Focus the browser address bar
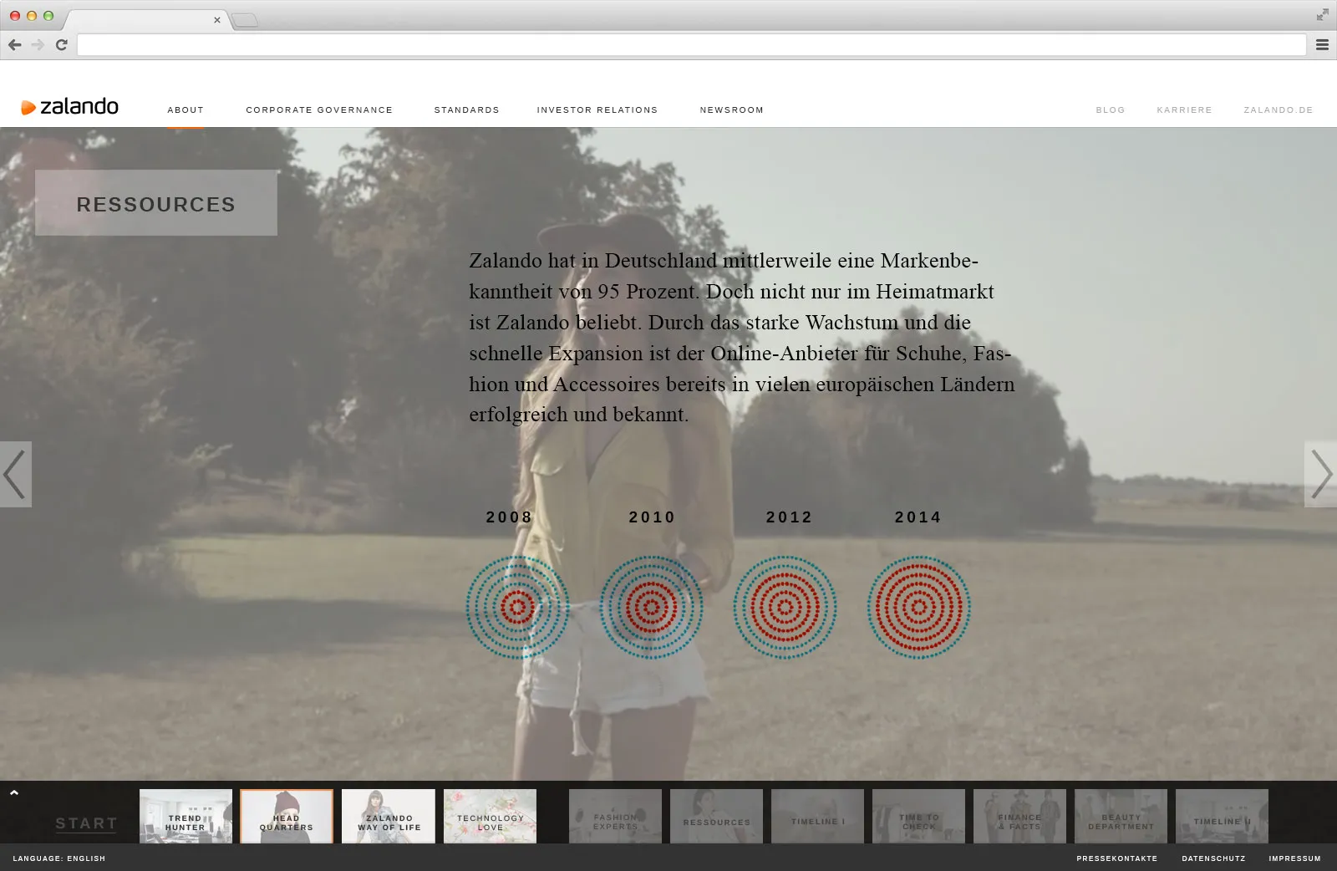 pyautogui.click(x=691, y=44)
